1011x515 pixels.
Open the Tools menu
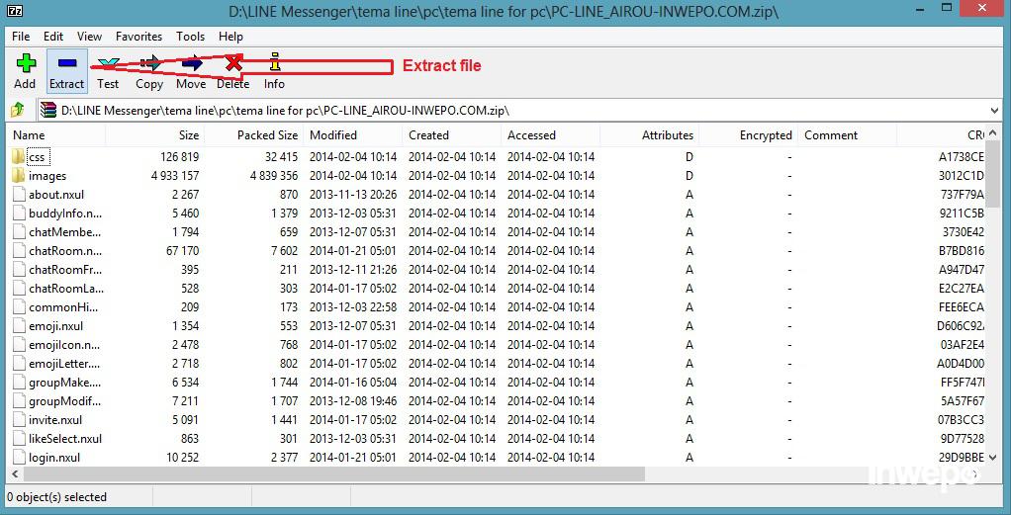(191, 37)
